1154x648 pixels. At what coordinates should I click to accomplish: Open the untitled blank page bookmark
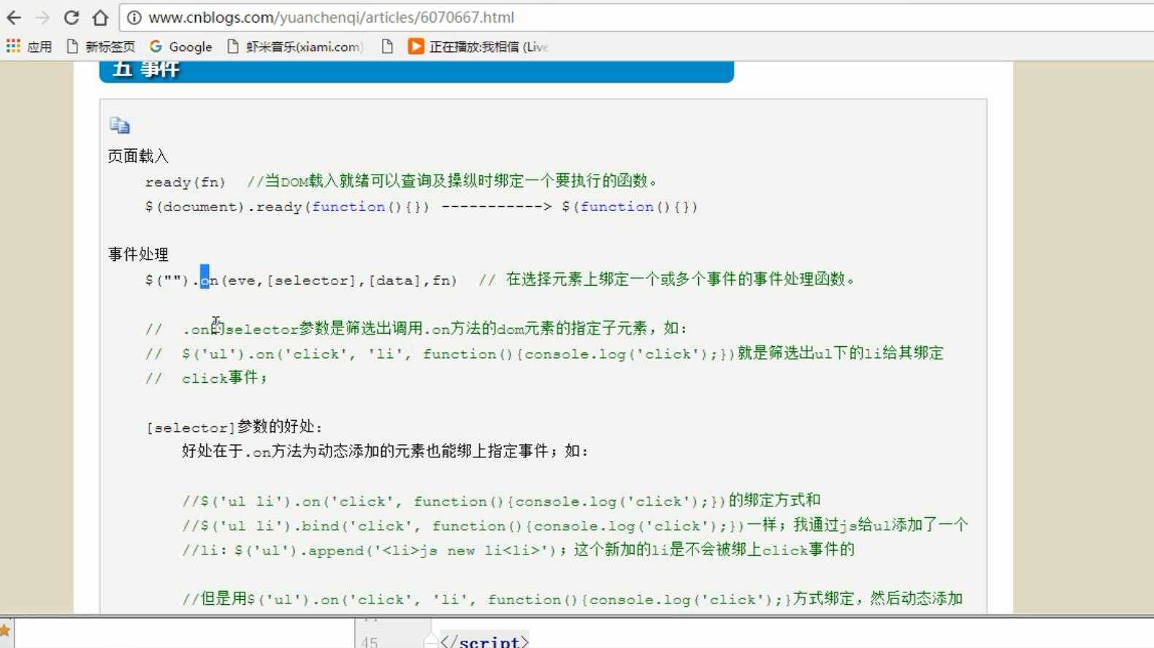pos(387,47)
